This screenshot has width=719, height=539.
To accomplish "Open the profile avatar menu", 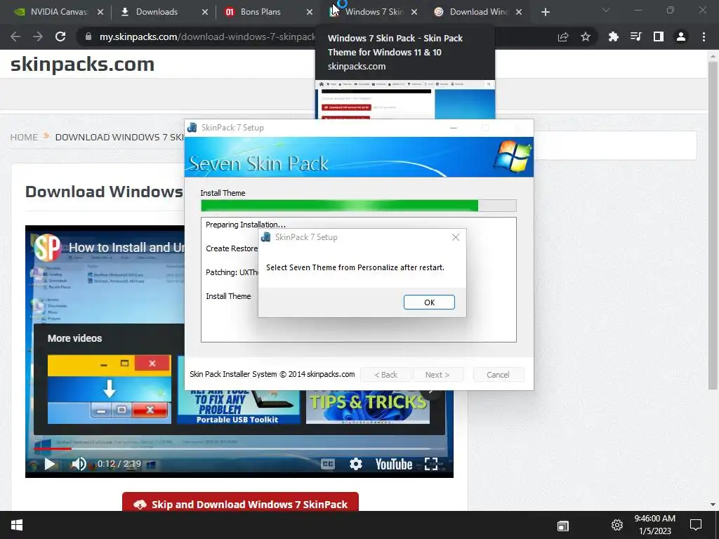I will coord(681,36).
